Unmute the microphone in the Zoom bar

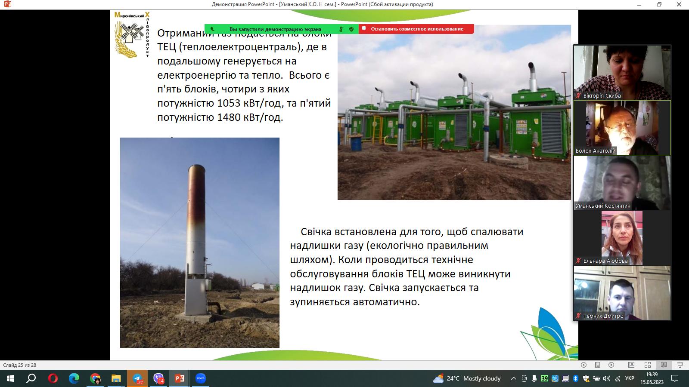(x=340, y=29)
